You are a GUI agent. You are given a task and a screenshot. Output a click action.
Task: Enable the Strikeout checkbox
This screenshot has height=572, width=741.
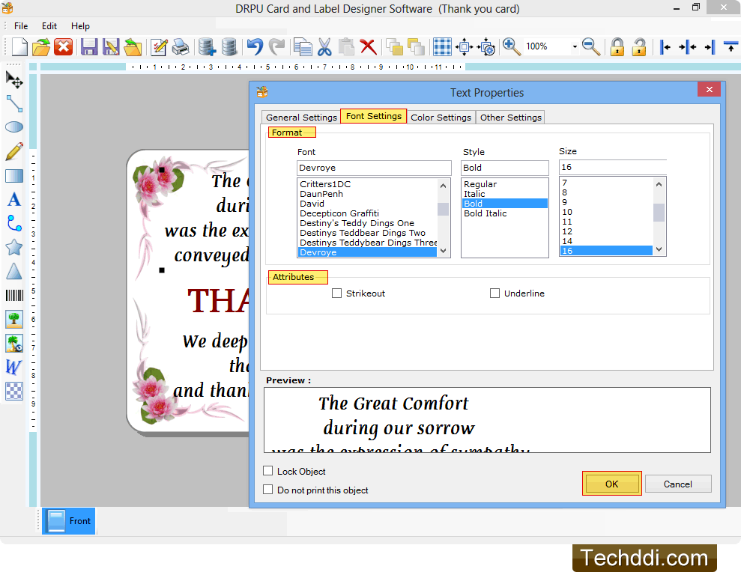tap(337, 293)
